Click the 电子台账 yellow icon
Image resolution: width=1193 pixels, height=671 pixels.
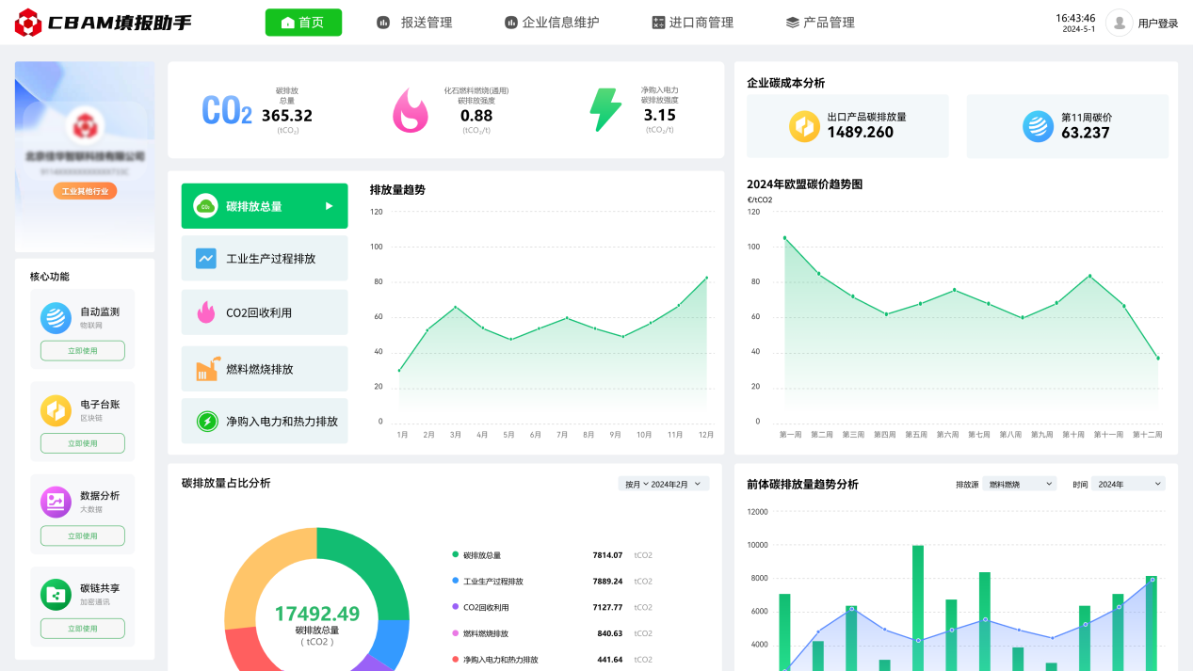click(x=56, y=410)
